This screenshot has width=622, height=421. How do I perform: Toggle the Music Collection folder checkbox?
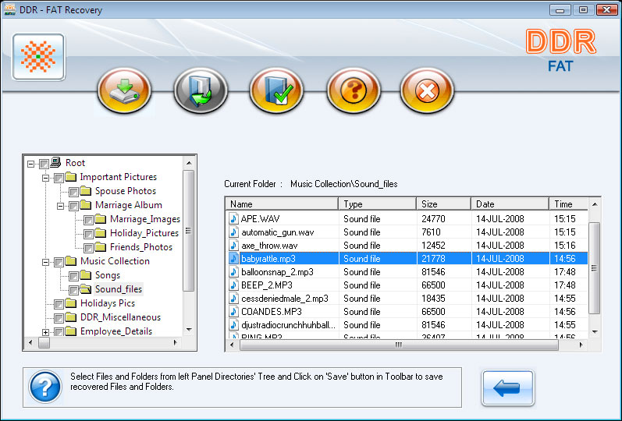coord(59,261)
